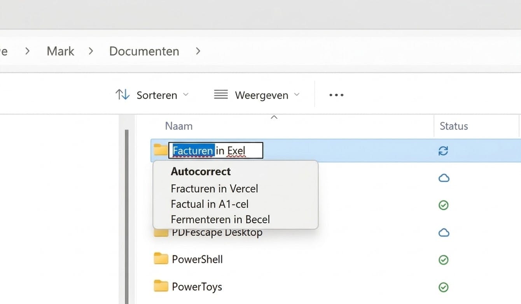
Task: Select the Fracturen in Vercel autocorrect suggestion
Action: 214,188
